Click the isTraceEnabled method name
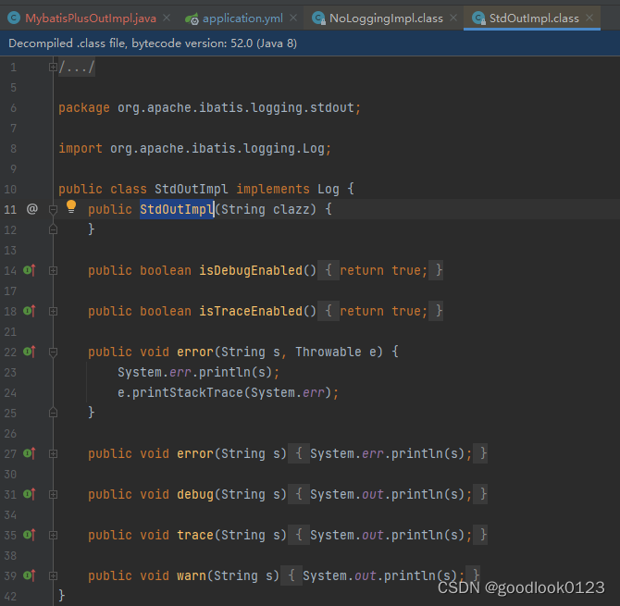 251,311
